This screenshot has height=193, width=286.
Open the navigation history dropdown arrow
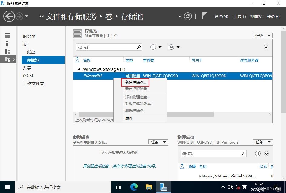[27, 16]
